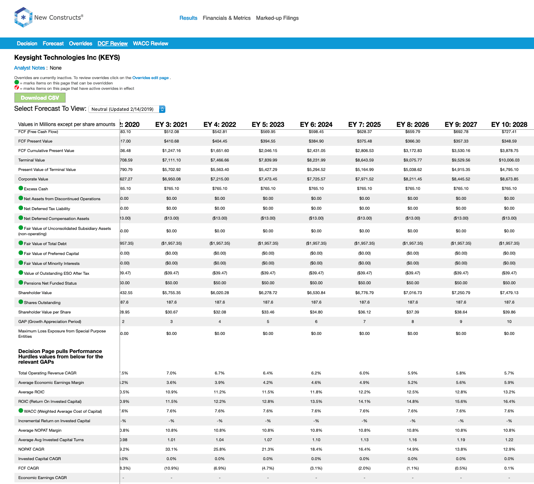Click the Shareholder Value per Share label
This screenshot has height=484, width=534.
pyautogui.click(x=45, y=312)
